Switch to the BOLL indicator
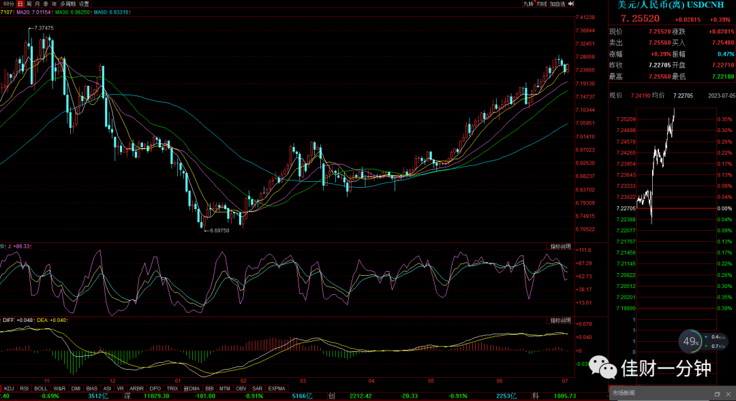The image size is (736, 401). point(41,389)
